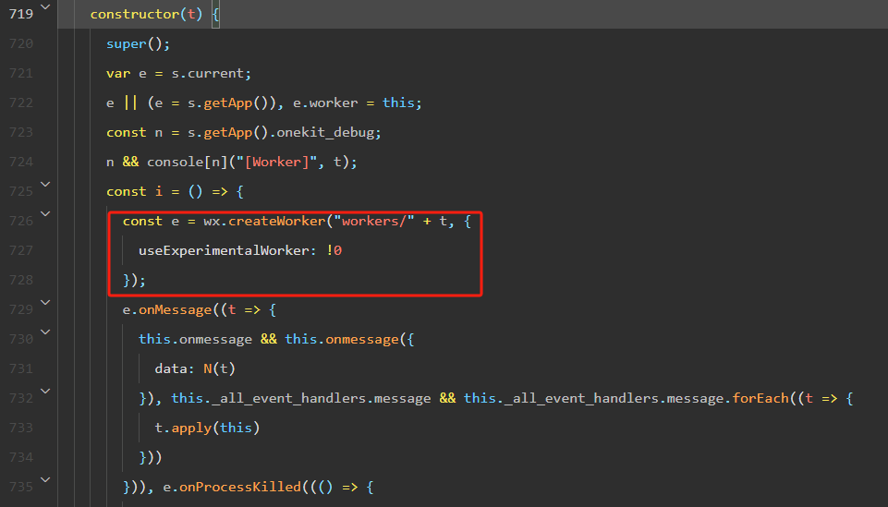
Task: Click line number 721 in the gutter
Action: pos(21,73)
